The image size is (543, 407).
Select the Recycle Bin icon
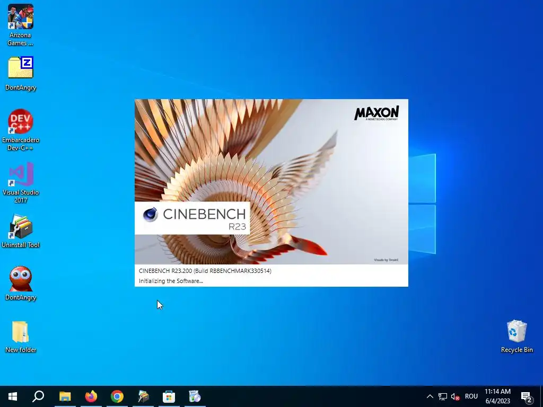(516, 337)
